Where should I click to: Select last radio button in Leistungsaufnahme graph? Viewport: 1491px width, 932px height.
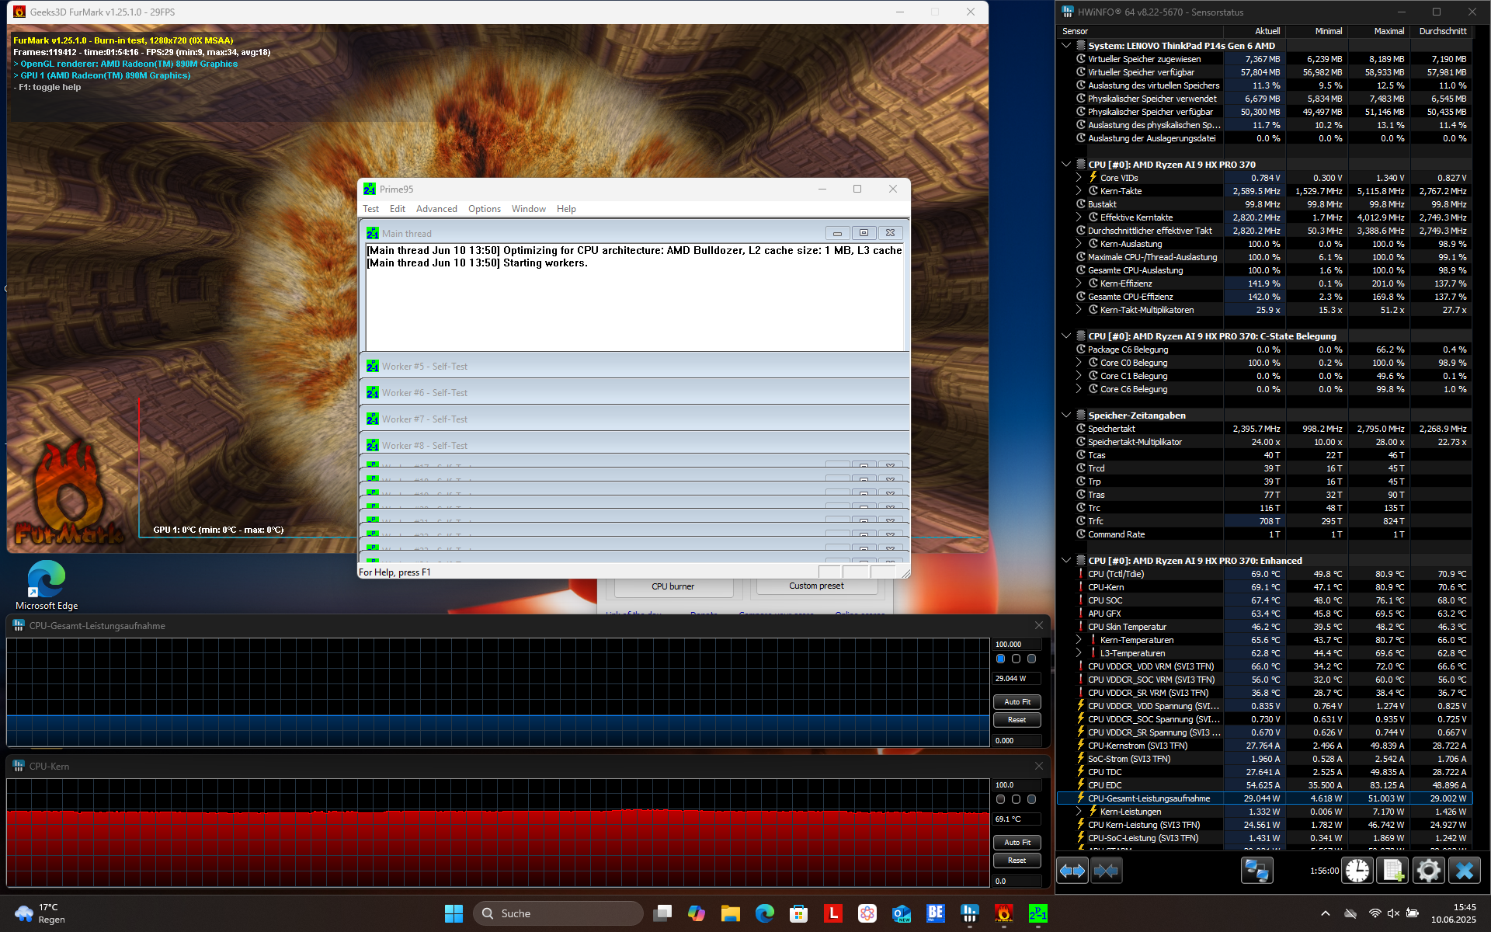(x=1031, y=659)
